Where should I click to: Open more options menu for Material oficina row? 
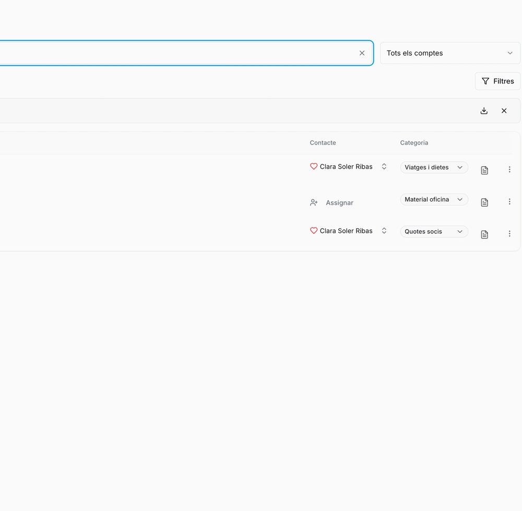pyautogui.click(x=509, y=202)
